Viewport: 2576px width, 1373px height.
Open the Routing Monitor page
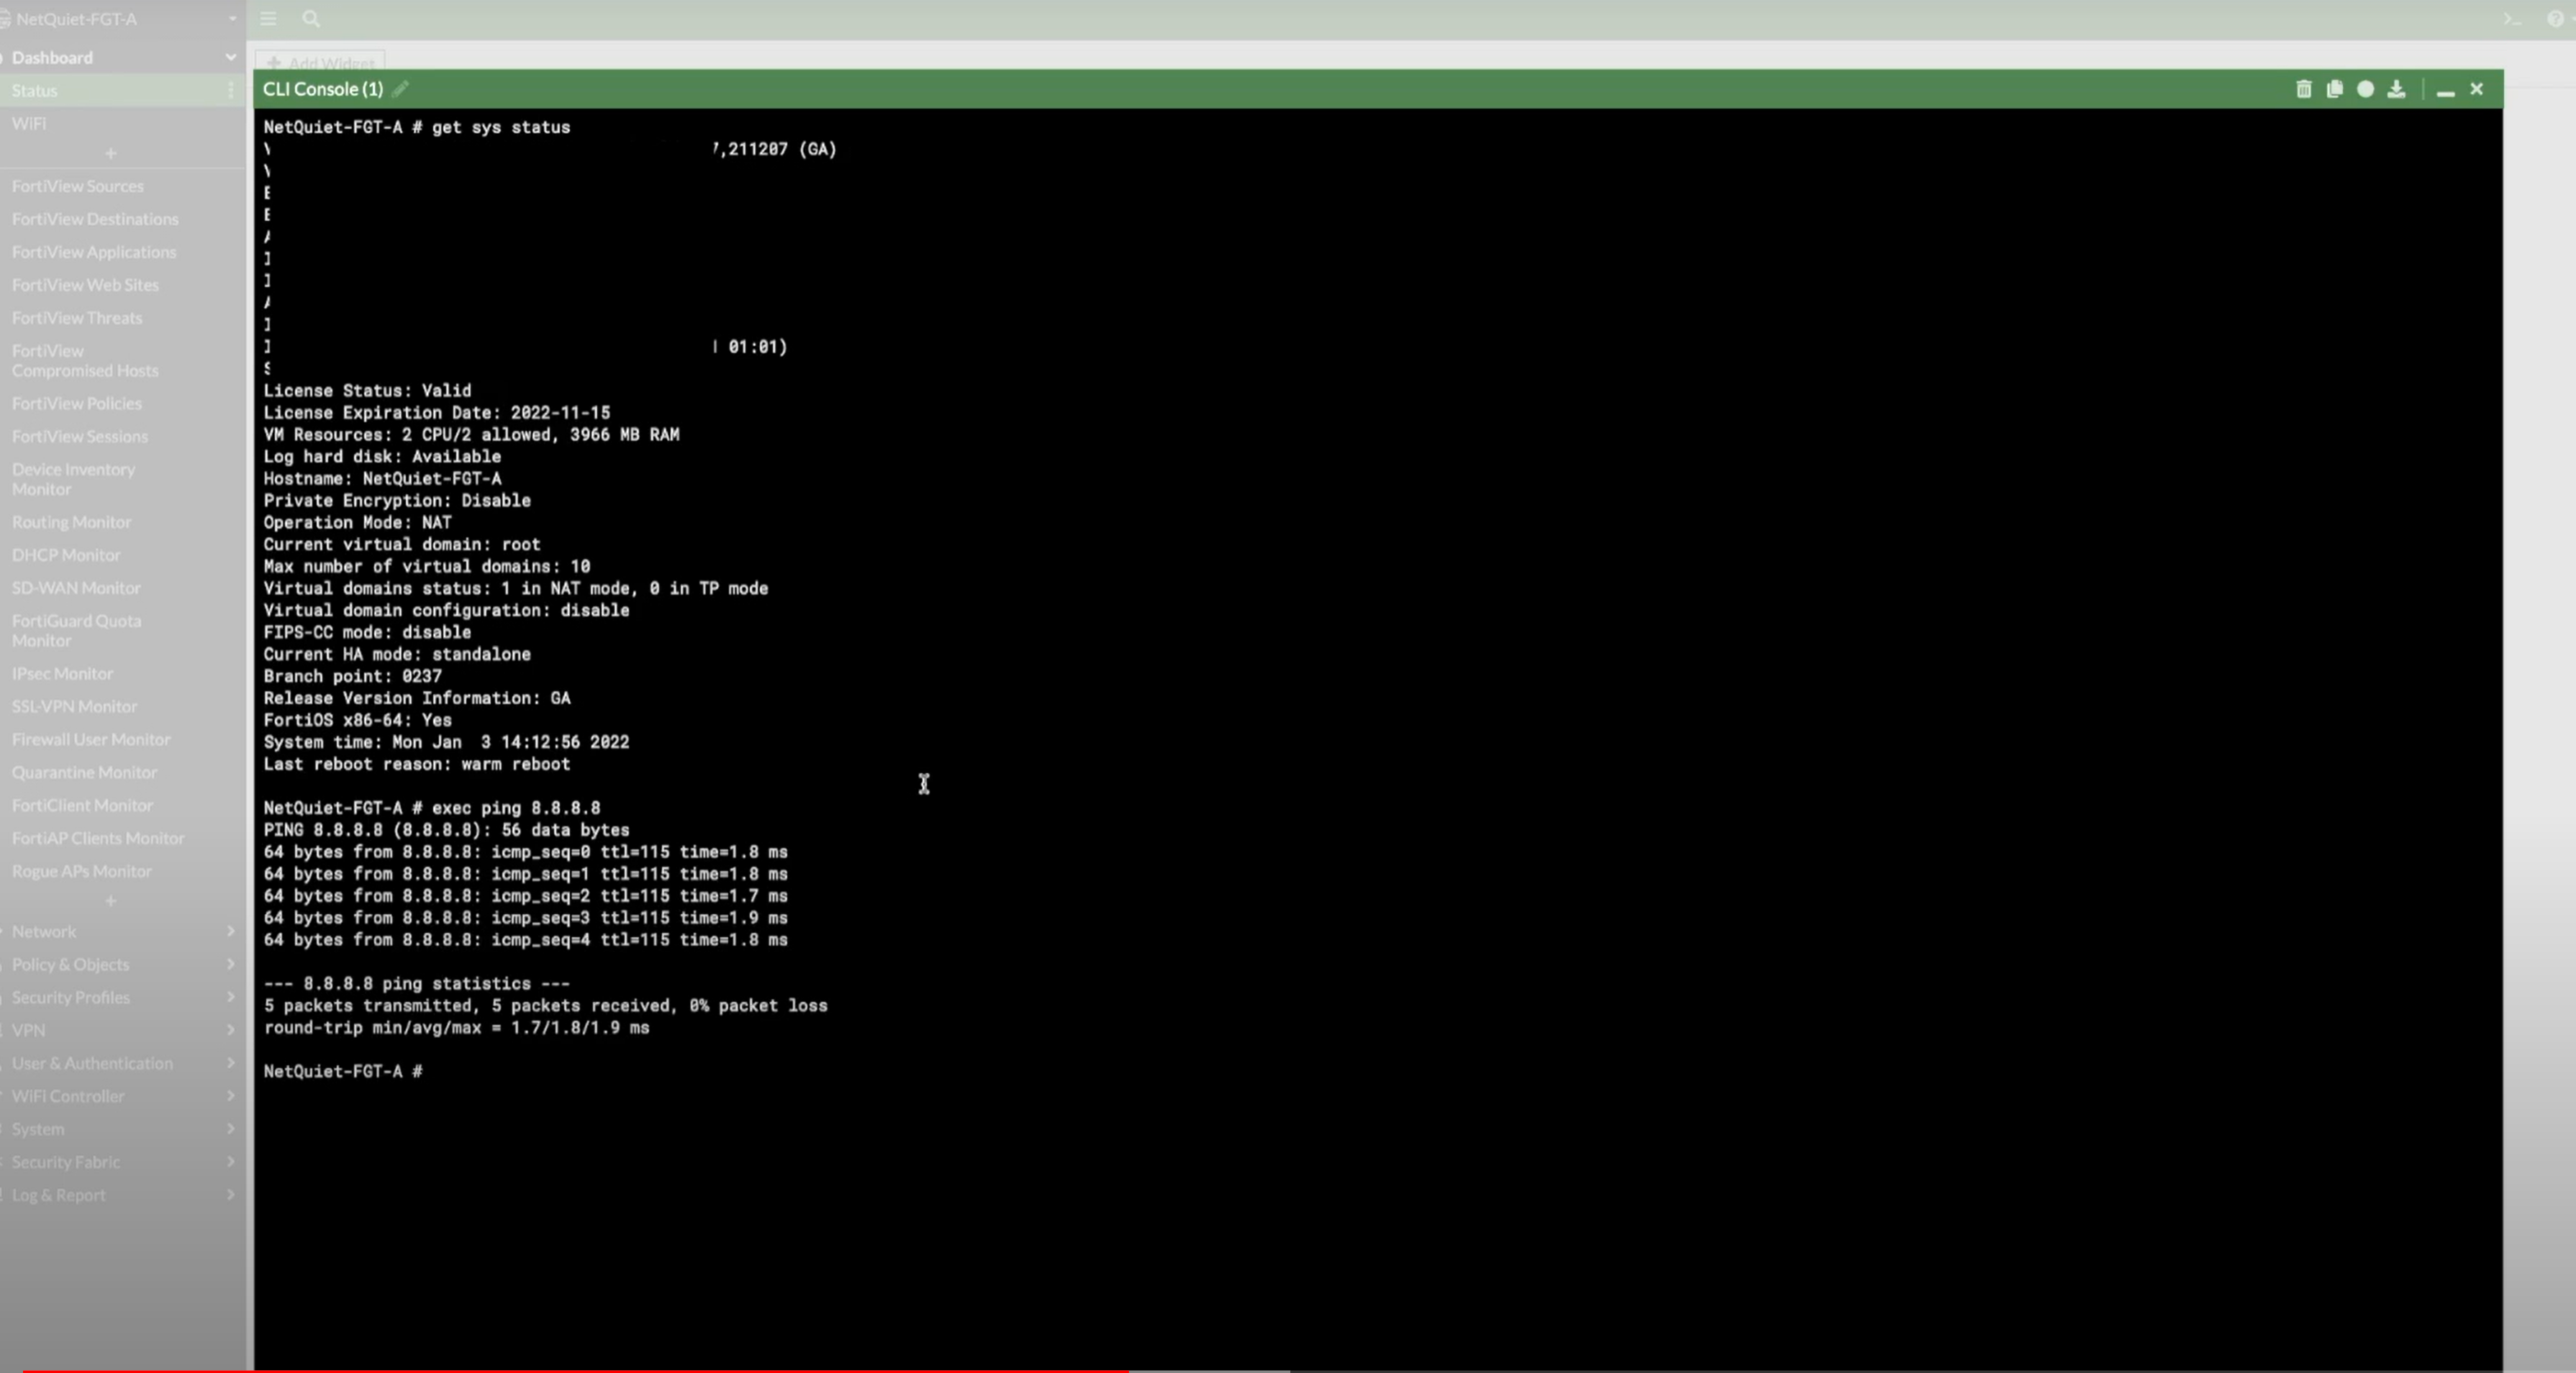72,521
